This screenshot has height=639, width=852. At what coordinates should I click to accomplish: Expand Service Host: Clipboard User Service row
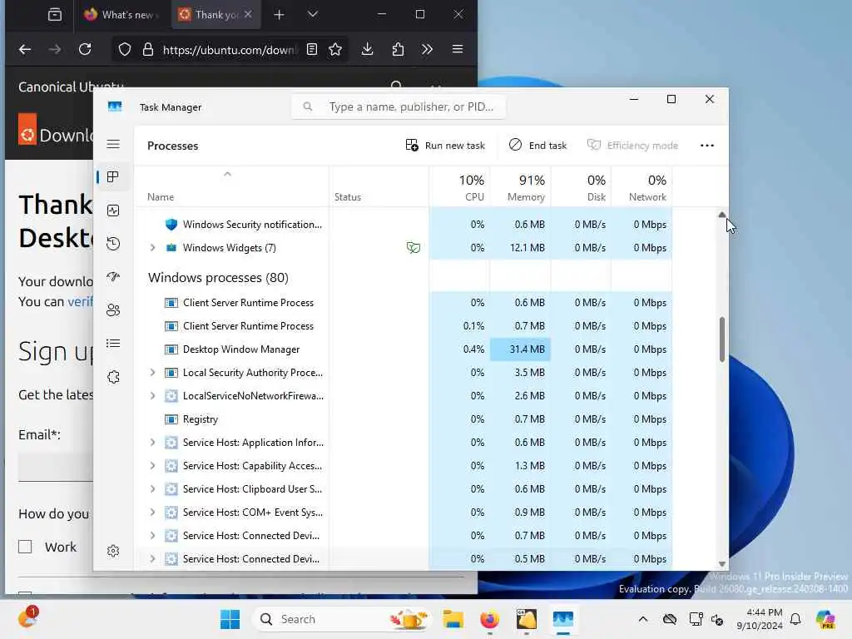(x=153, y=489)
